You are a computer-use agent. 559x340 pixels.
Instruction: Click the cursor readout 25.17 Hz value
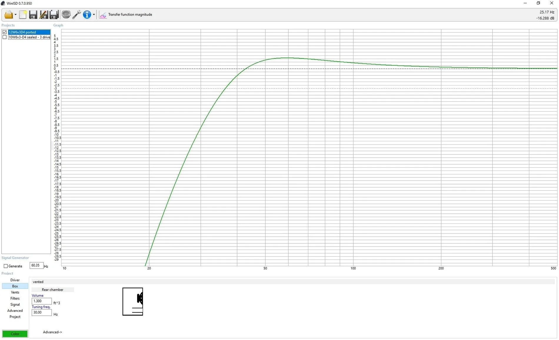pyautogui.click(x=547, y=12)
